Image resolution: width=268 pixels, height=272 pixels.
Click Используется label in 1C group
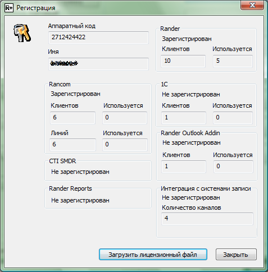232,106
